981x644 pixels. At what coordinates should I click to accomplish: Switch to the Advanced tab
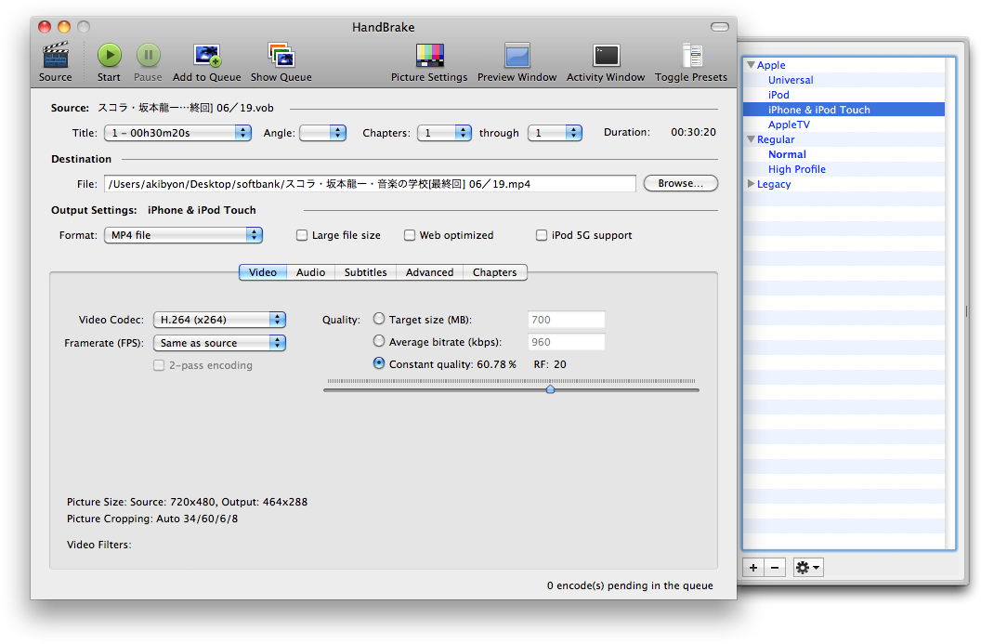click(429, 272)
